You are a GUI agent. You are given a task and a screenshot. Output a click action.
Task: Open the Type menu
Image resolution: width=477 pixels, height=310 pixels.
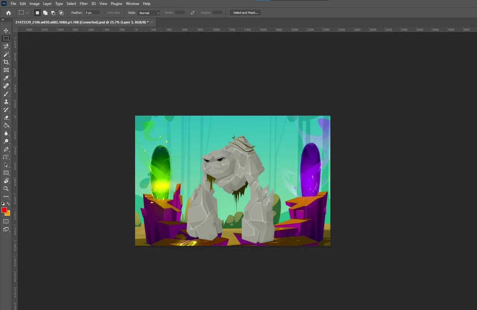pyautogui.click(x=59, y=4)
